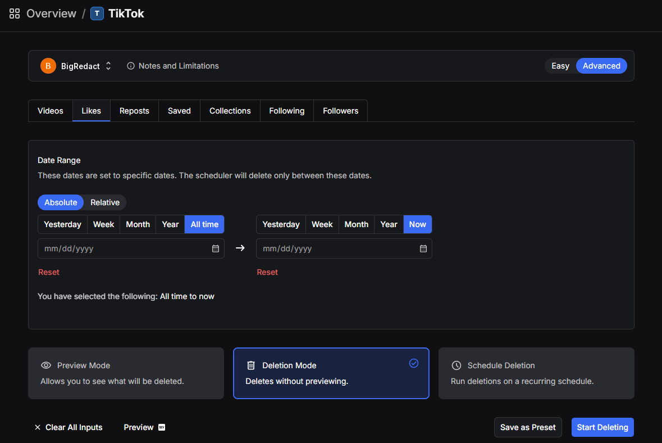Screen dimensions: 662x443
Task: Click the TikTok T logo icon
Action: point(97,13)
